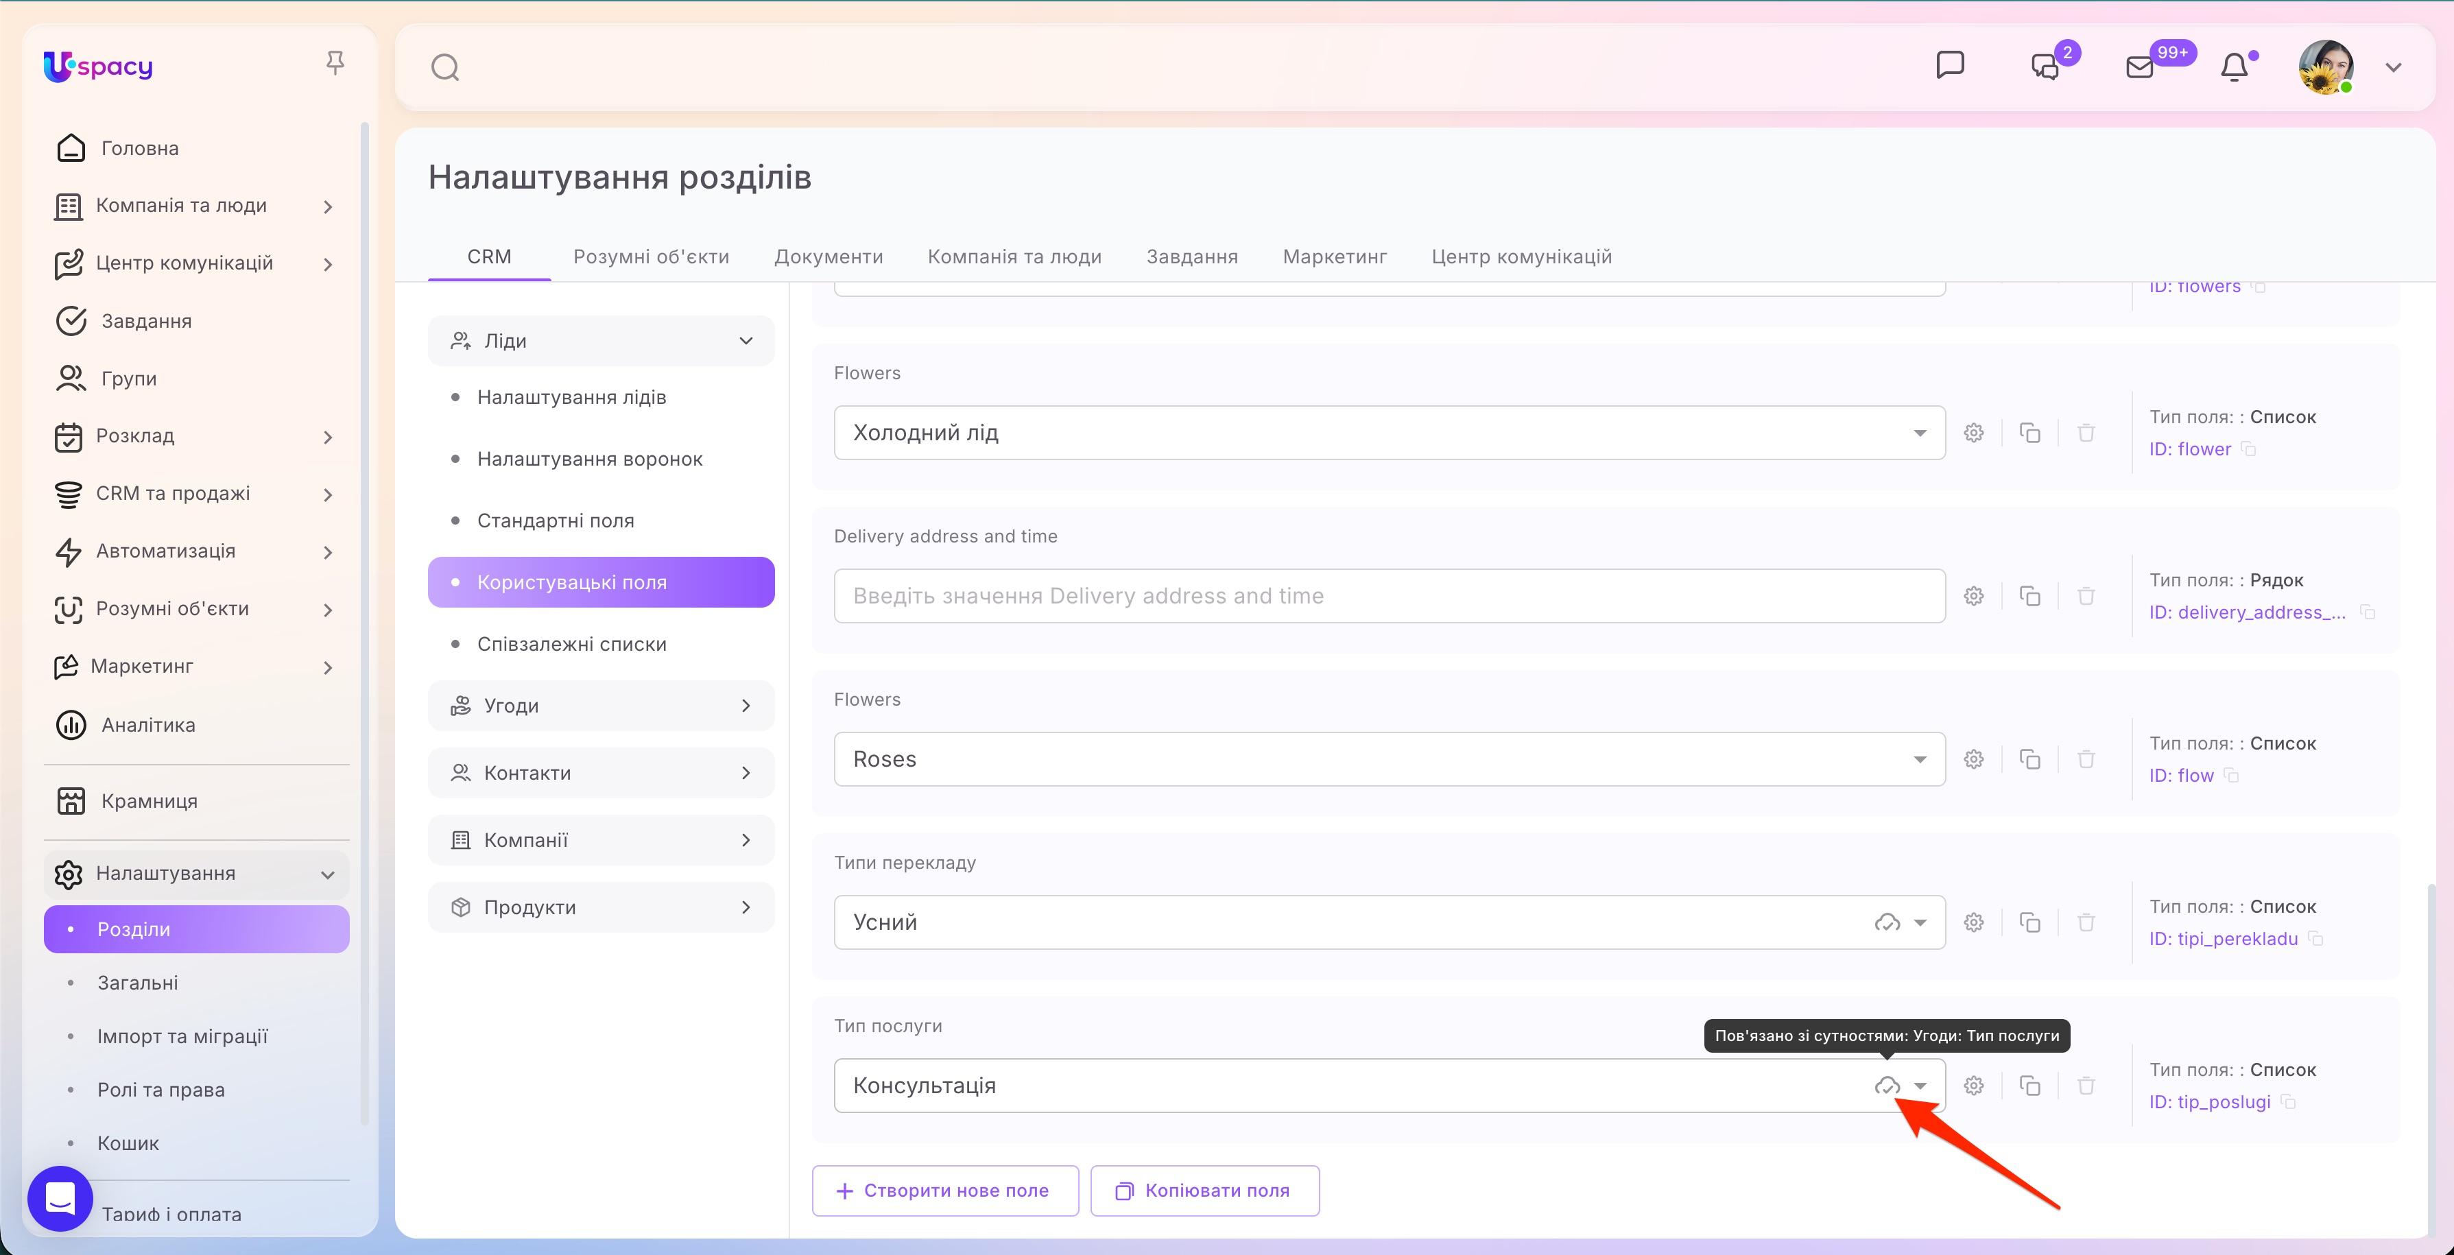Image resolution: width=2454 pixels, height=1255 pixels.
Task: Delete the Типи перекладу field
Action: coord(2086,922)
